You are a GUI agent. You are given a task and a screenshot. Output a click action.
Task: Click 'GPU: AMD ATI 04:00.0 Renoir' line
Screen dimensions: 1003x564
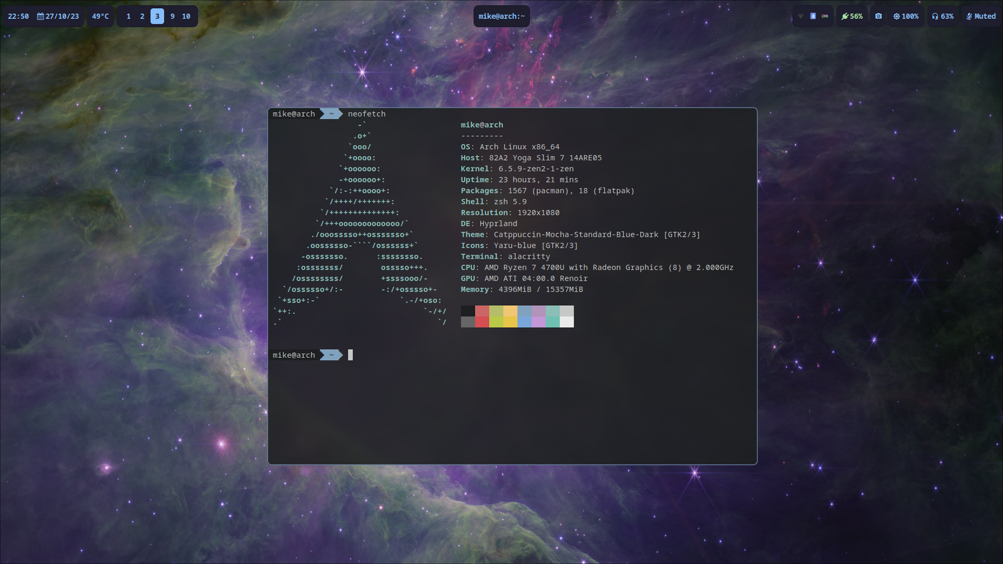pyautogui.click(x=524, y=278)
